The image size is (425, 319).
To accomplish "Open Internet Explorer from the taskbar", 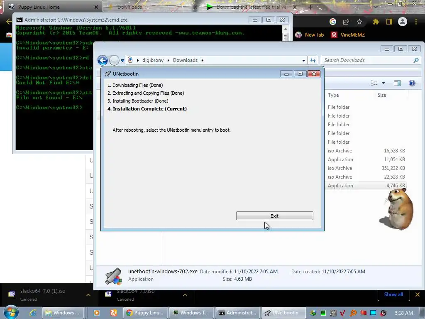I will click(x=33, y=313).
